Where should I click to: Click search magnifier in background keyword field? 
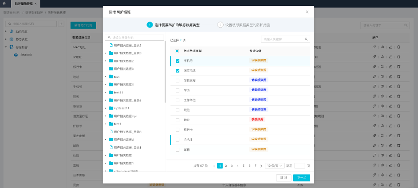pos(406,25)
